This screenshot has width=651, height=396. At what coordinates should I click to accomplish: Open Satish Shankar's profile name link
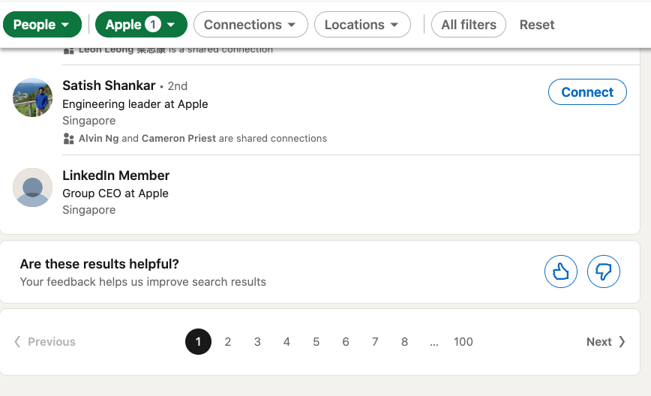pyautogui.click(x=109, y=85)
